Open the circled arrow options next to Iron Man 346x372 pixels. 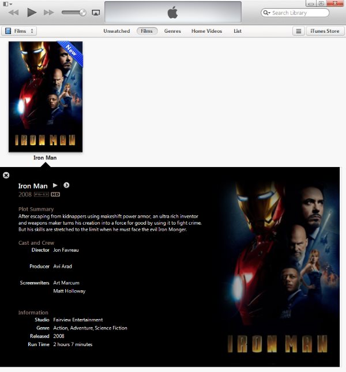coord(66,185)
